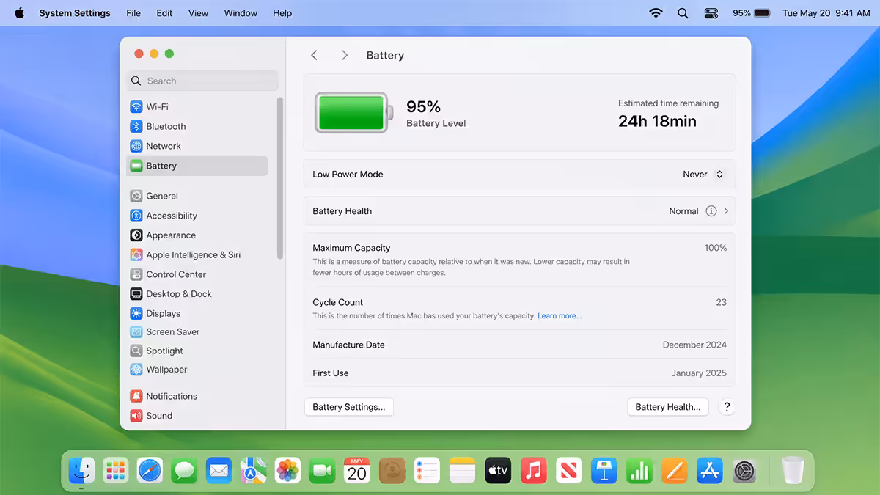
Task: Click the Wi-Fi status menu bar icon
Action: pos(656,13)
